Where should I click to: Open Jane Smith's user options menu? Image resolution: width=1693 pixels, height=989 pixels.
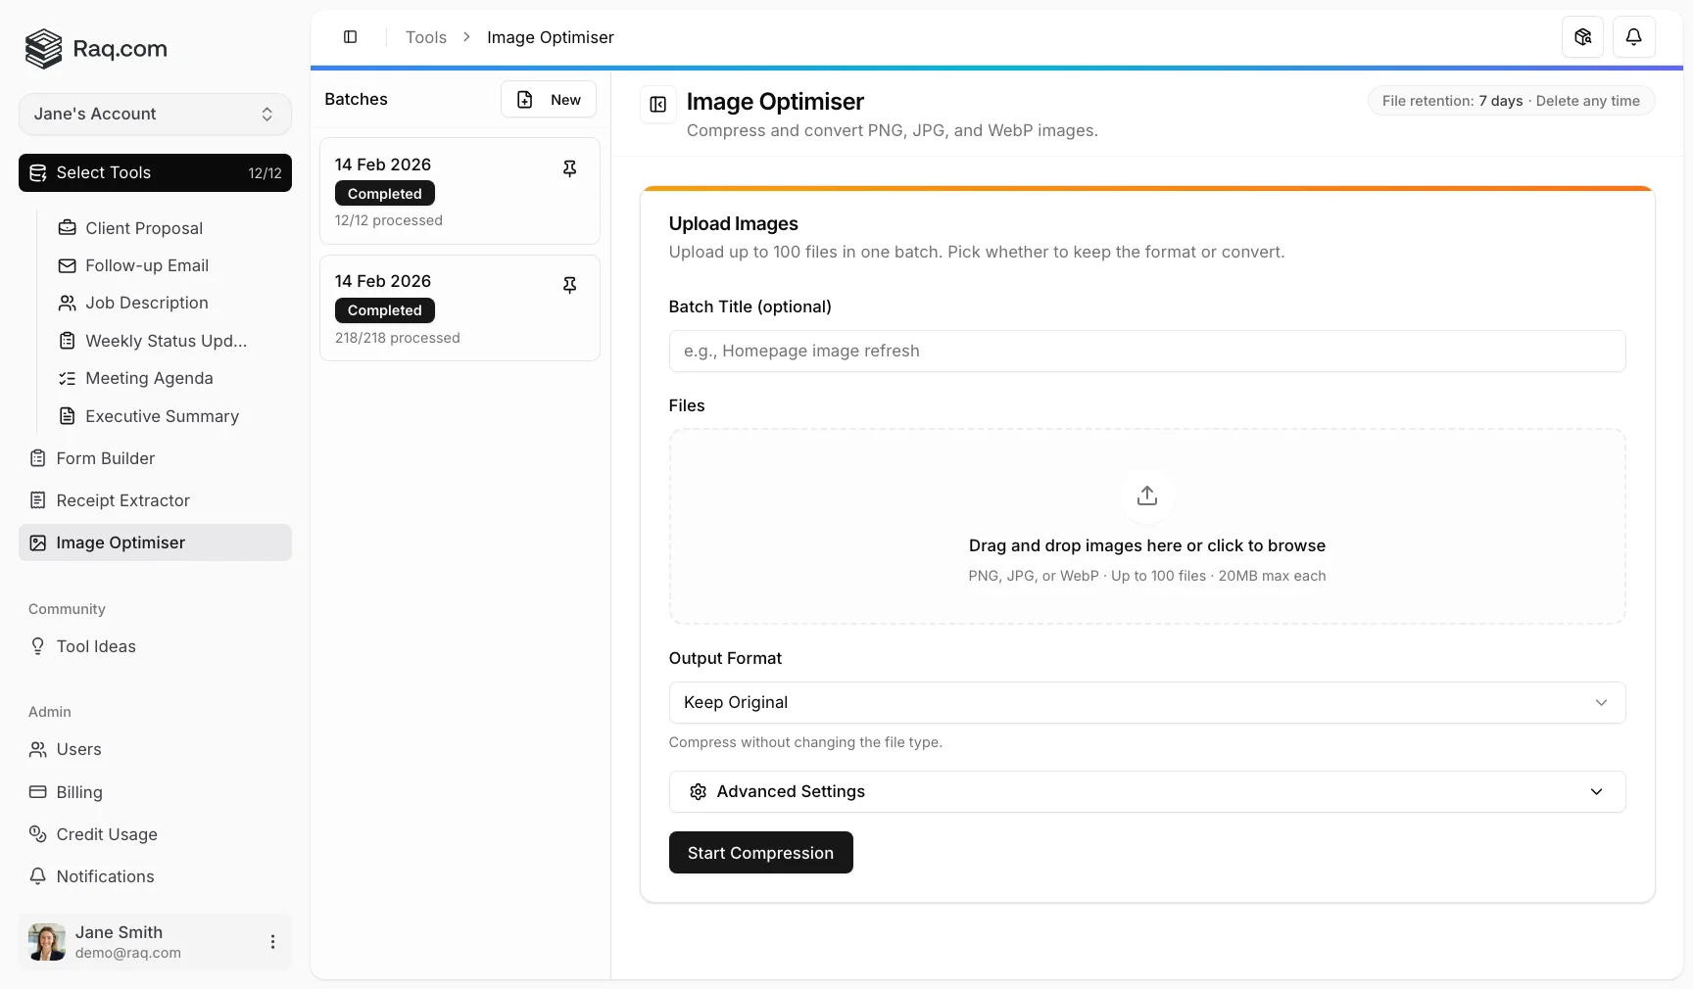(x=272, y=942)
